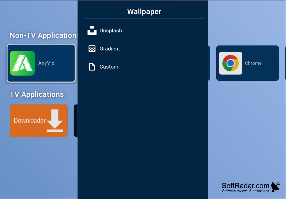The image size is (286, 199).
Task: Click the Chrome label text
Action: click(x=253, y=63)
